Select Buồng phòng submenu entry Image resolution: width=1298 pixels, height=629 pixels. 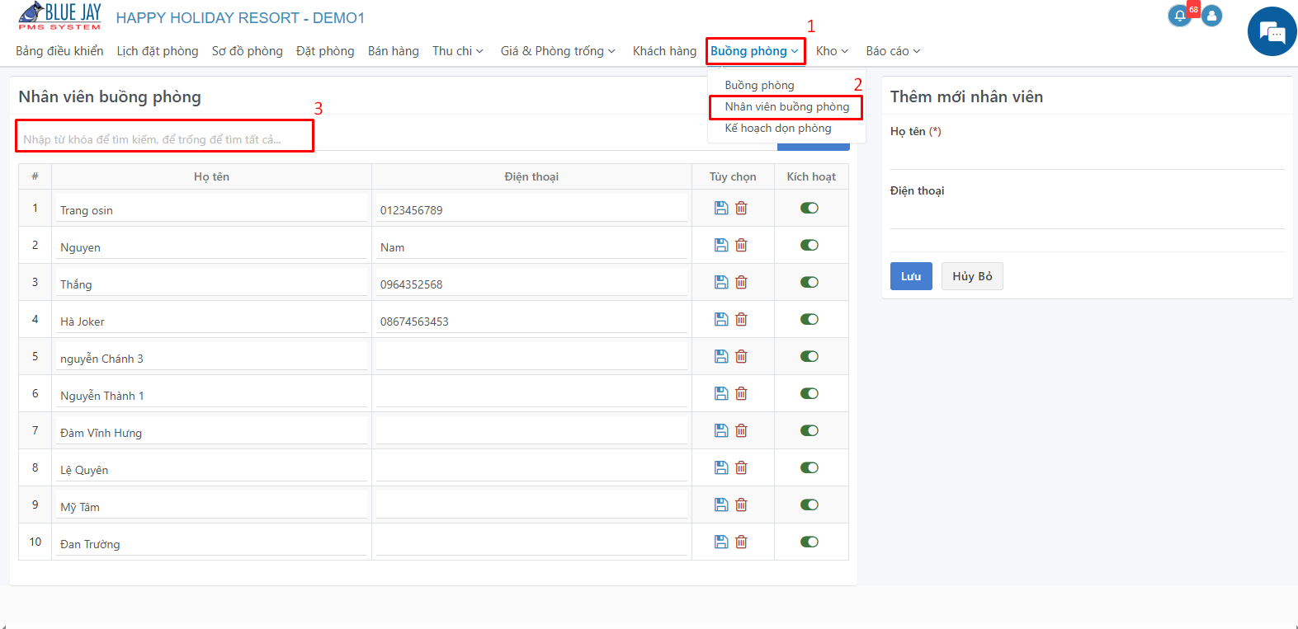coord(759,85)
